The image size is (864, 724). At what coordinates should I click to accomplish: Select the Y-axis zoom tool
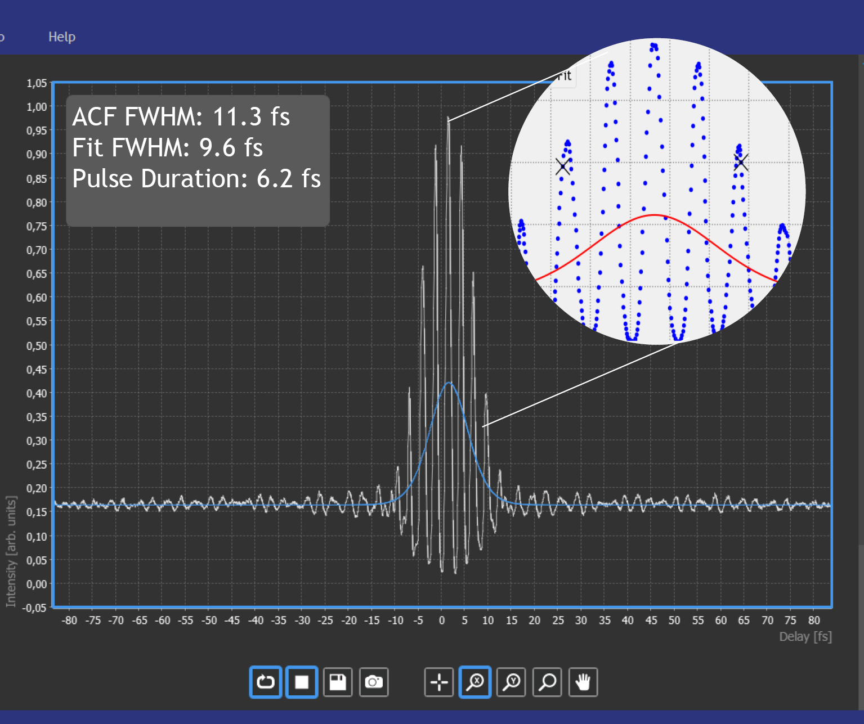[511, 682]
